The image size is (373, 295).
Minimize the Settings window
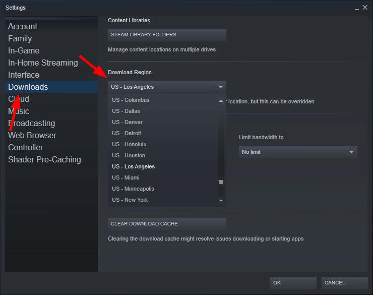[x=356, y=8]
